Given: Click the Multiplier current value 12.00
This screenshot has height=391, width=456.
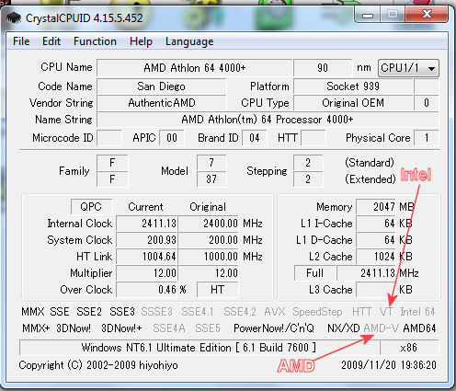Looking at the screenshot, I should [x=147, y=273].
